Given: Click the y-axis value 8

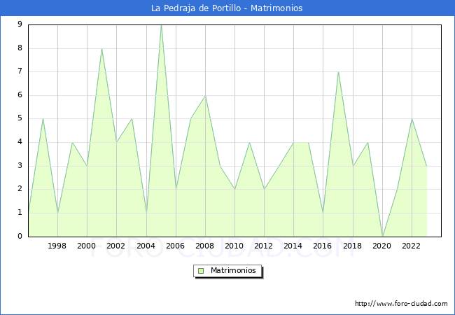Looking at the screenshot, I should (x=20, y=48).
